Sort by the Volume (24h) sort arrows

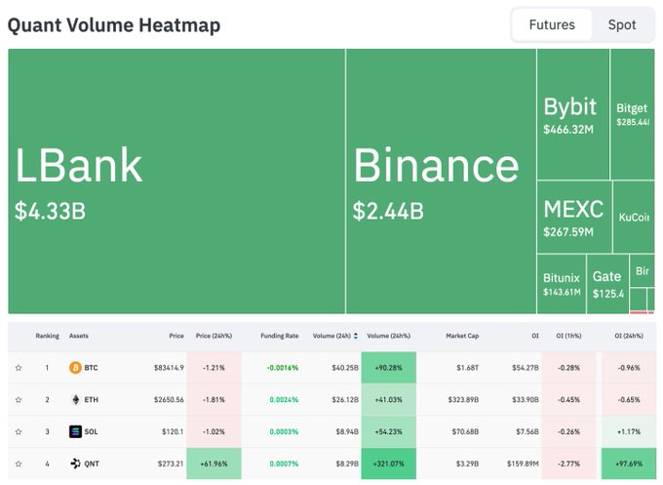pos(356,336)
